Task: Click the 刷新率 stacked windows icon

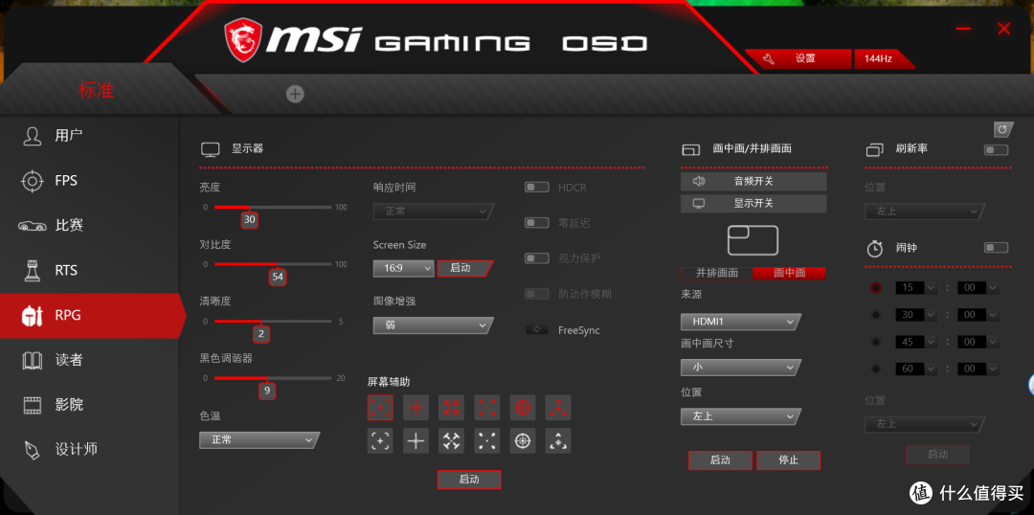Action: 874,149
